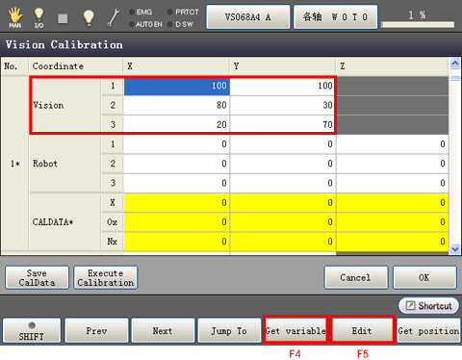Click the Prev function button
Viewport: 462px width, 360px height.
pos(96,330)
